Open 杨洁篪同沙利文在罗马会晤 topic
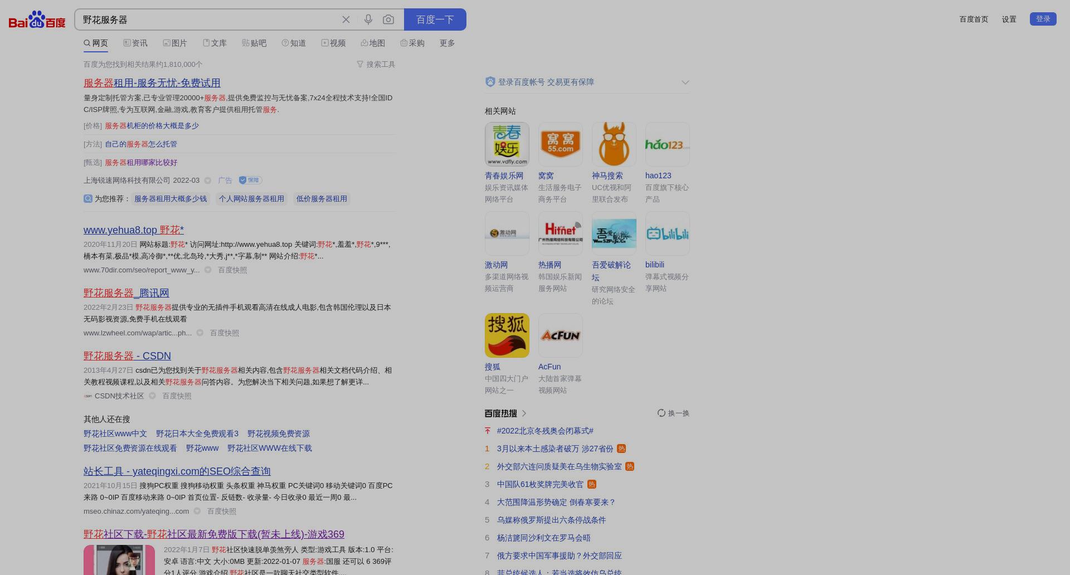Viewport: 1070px width, 575px height. click(x=543, y=538)
